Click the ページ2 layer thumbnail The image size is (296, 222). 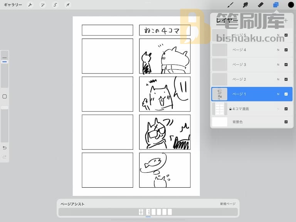[x=220, y=79]
